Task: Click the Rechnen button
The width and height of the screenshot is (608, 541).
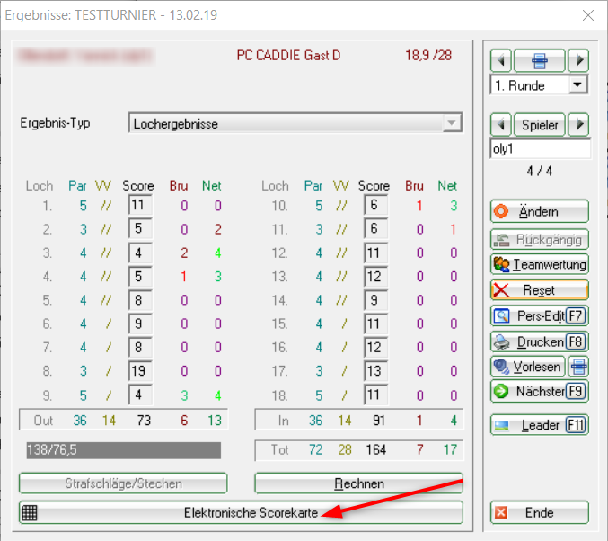Action: [358, 483]
